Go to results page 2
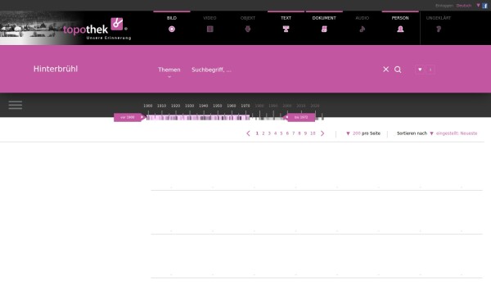This screenshot has height=307, width=491. [x=263, y=133]
